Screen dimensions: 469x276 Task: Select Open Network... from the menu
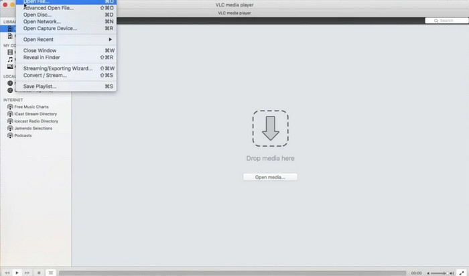(66, 21)
